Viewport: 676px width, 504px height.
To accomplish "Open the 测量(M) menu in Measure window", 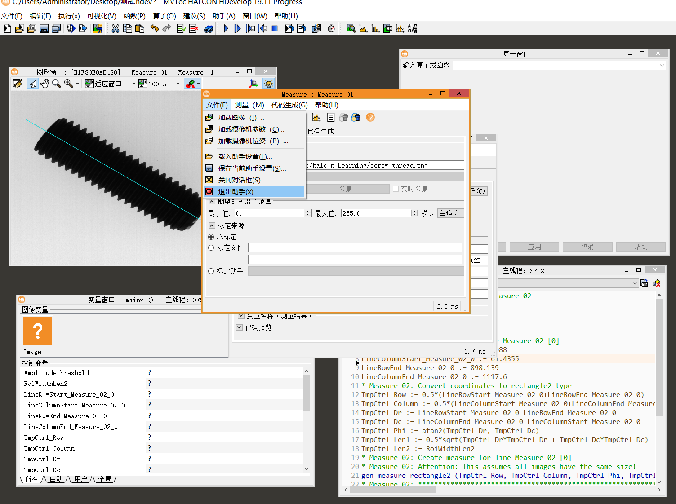I will coord(249,105).
